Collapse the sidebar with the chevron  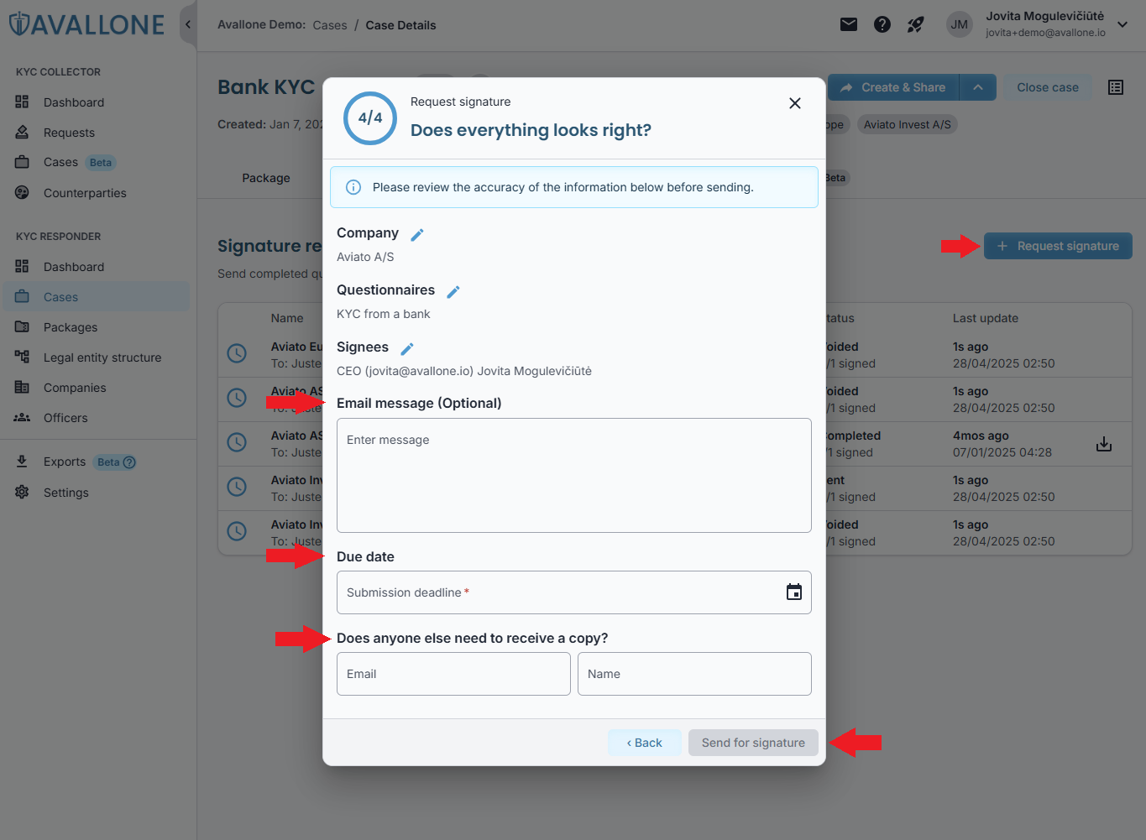[188, 24]
